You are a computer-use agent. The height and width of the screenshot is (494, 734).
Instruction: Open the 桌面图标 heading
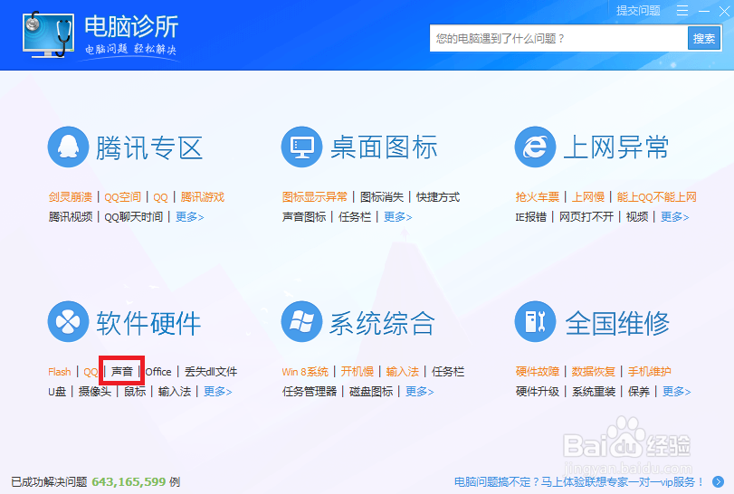click(384, 147)
